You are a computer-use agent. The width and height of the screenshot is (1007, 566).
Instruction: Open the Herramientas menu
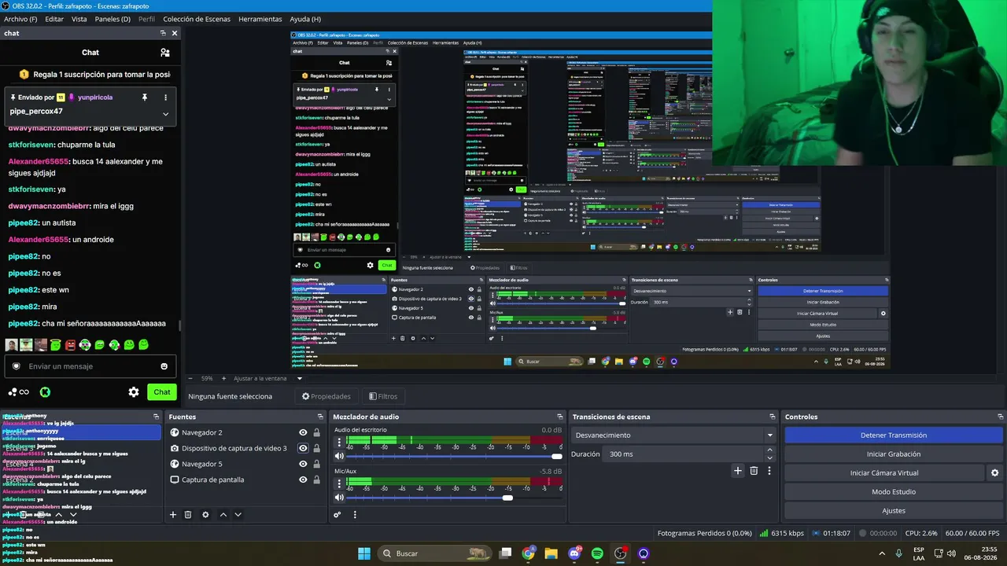(x=260, y=19)
